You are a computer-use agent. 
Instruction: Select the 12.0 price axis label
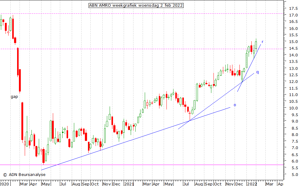tap(293, 81)
